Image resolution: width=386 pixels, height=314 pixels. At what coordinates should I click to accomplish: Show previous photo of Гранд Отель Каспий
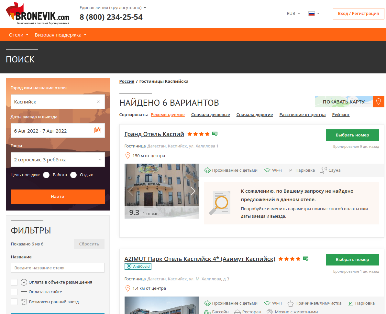pyautogui.click(x=130, y=191)
